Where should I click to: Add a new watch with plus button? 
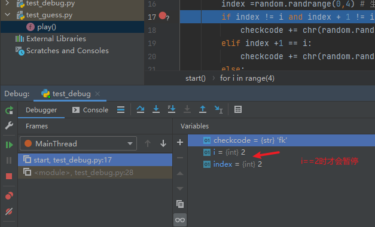point(180,142)
